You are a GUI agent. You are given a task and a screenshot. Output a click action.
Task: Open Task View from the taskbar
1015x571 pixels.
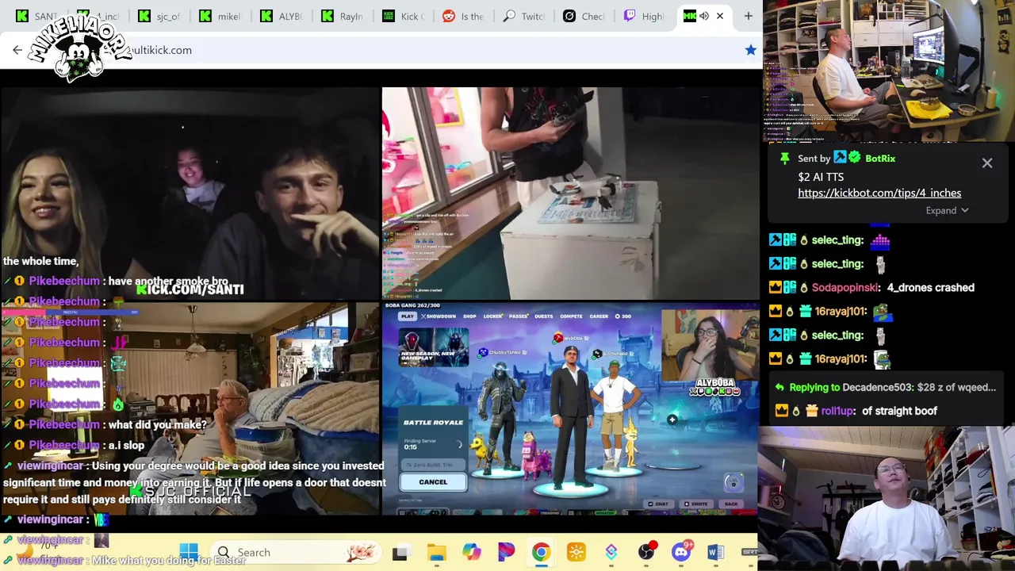pos(400,552)
